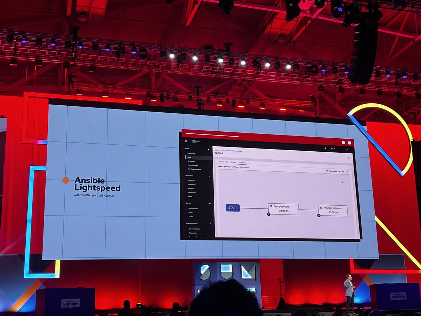Collapse the Resources navigation section
This screenshot has width=421, height=316.
209,176
